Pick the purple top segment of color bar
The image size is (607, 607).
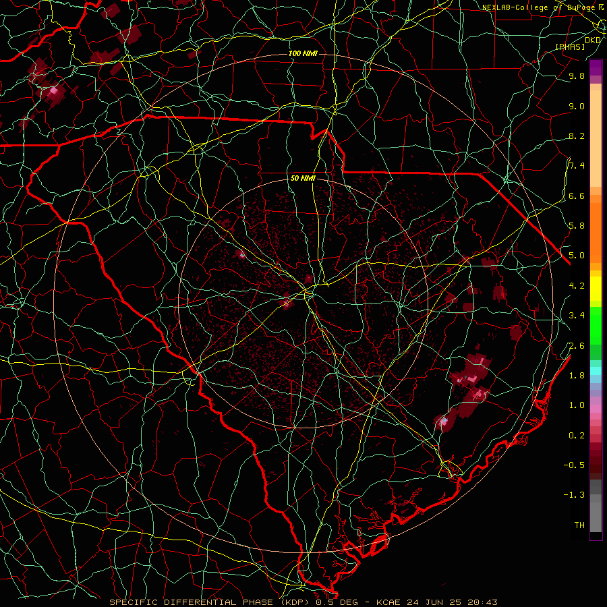tap(596, 67)
